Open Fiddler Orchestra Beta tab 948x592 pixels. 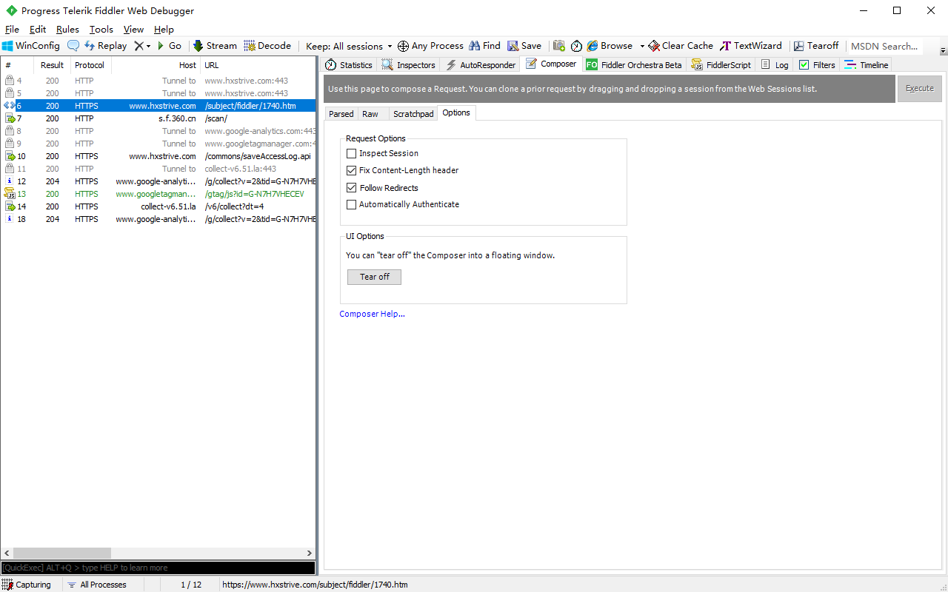click(634, 65)
